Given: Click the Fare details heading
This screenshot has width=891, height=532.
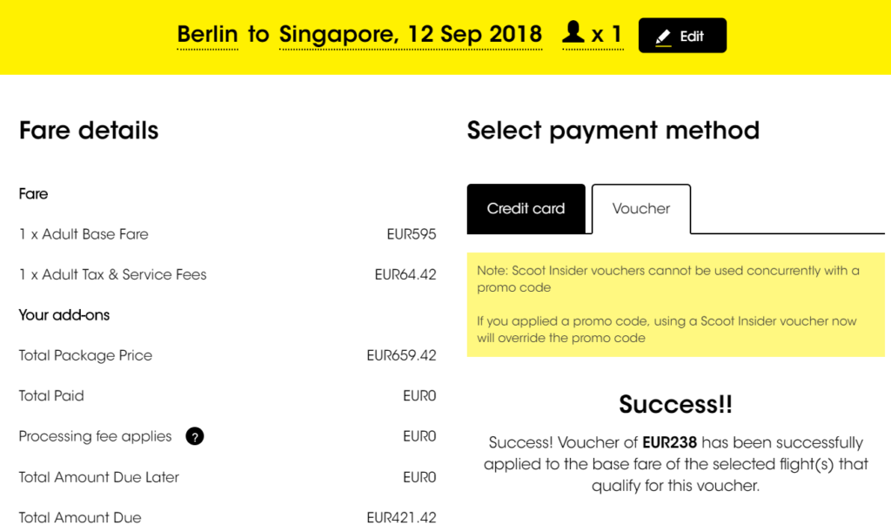Looking at the screenshot, I should pos(89,131).
